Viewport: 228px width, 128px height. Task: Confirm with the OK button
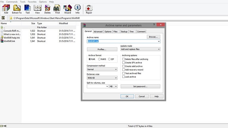tap(127, 96)
